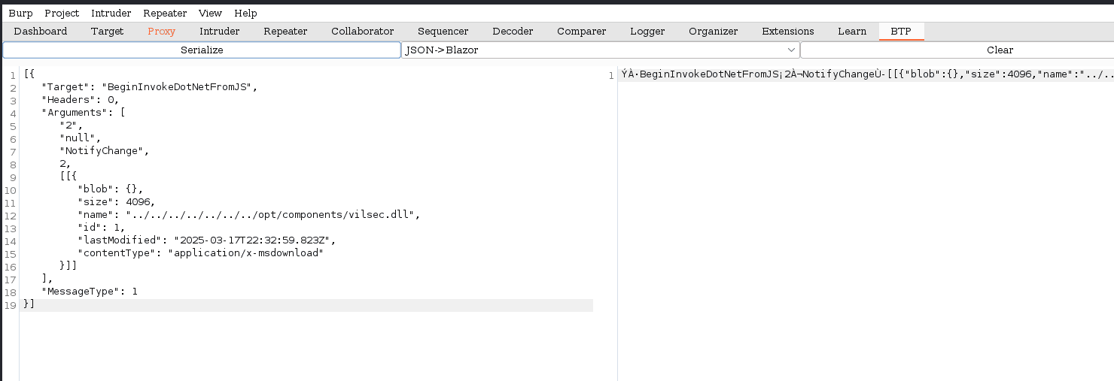
Task: Switch to the Proxy tab
Action: pyautogui.click(x=161, y=31)
